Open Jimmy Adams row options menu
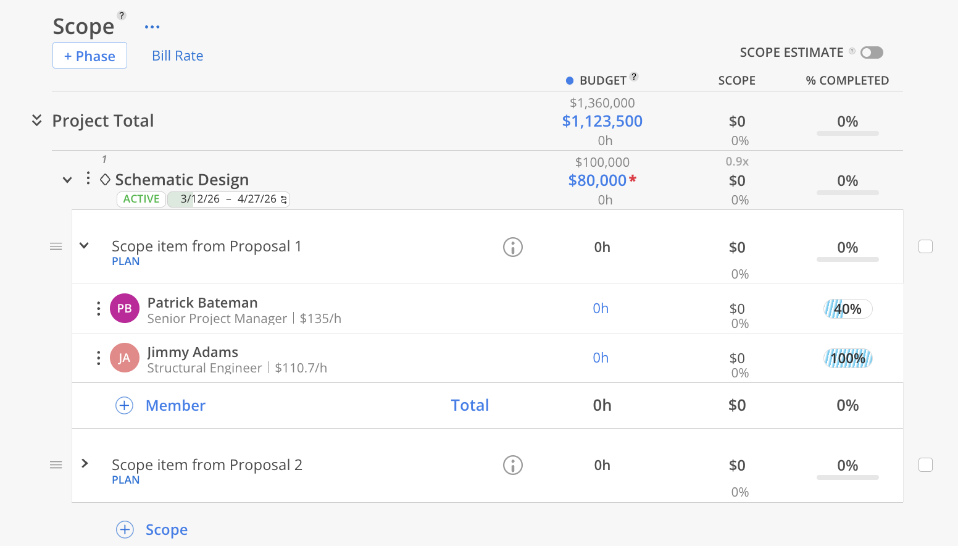This screenshot has height=546, width=958. (x=99, y=358)
